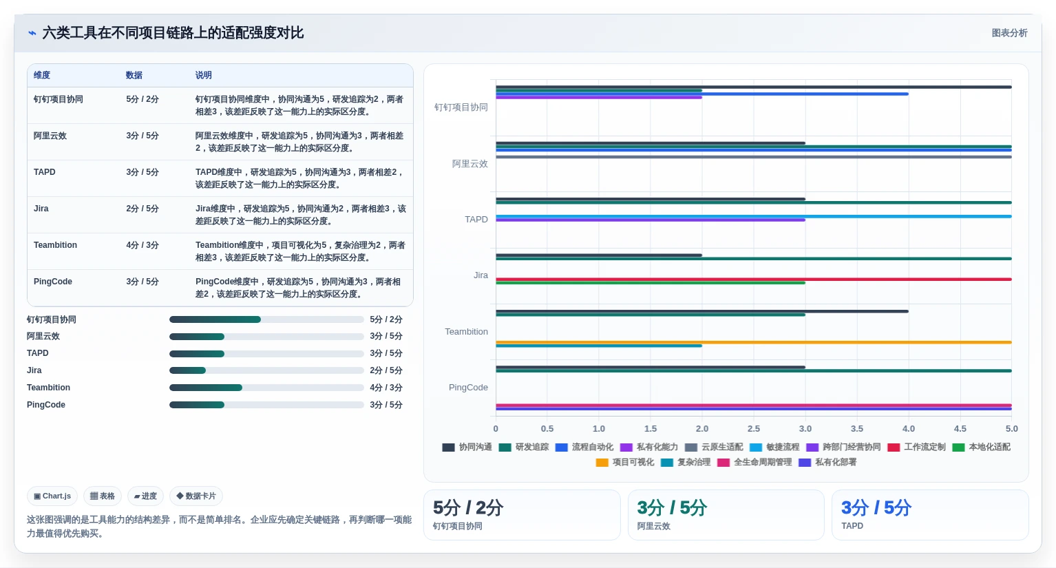Click the PingCode progress bar
The height and width of the screenshot is (568, 1056).
pos(266,405)
